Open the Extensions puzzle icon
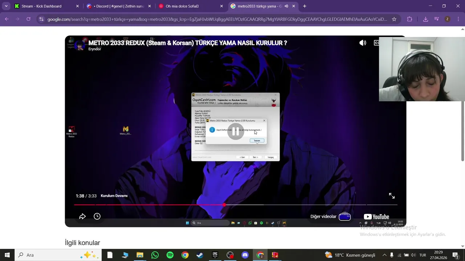This screenshot has width=465, height=261. pyautogui.click(x=409, y=19)
